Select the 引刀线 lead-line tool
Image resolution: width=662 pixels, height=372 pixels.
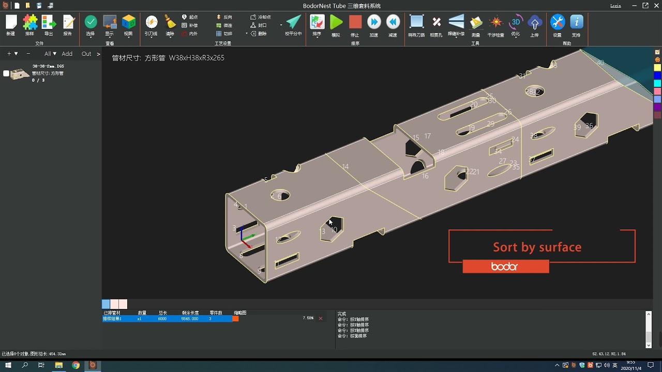click(x=151, y=22)
